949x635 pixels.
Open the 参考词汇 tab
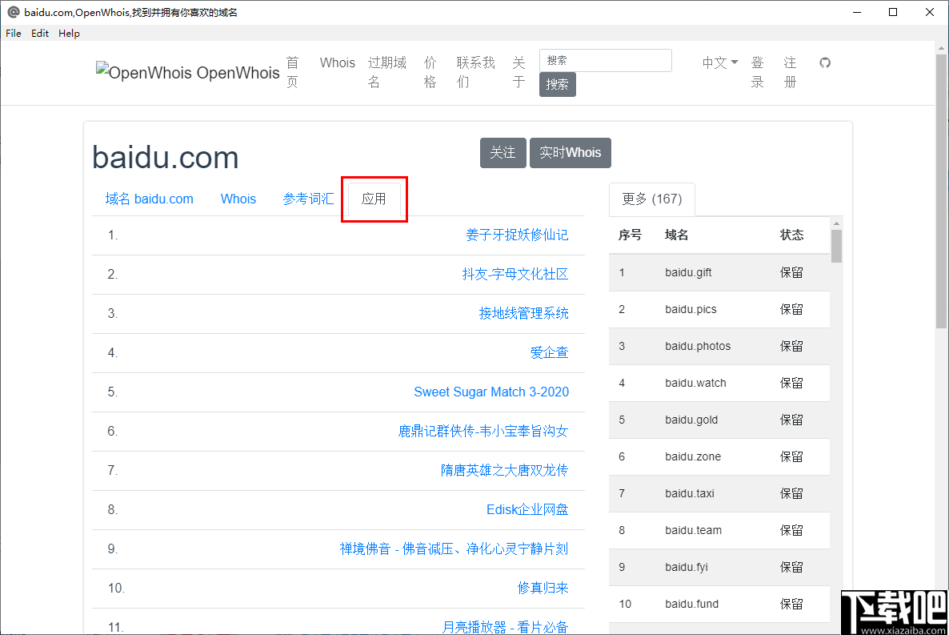click(309, 199)
